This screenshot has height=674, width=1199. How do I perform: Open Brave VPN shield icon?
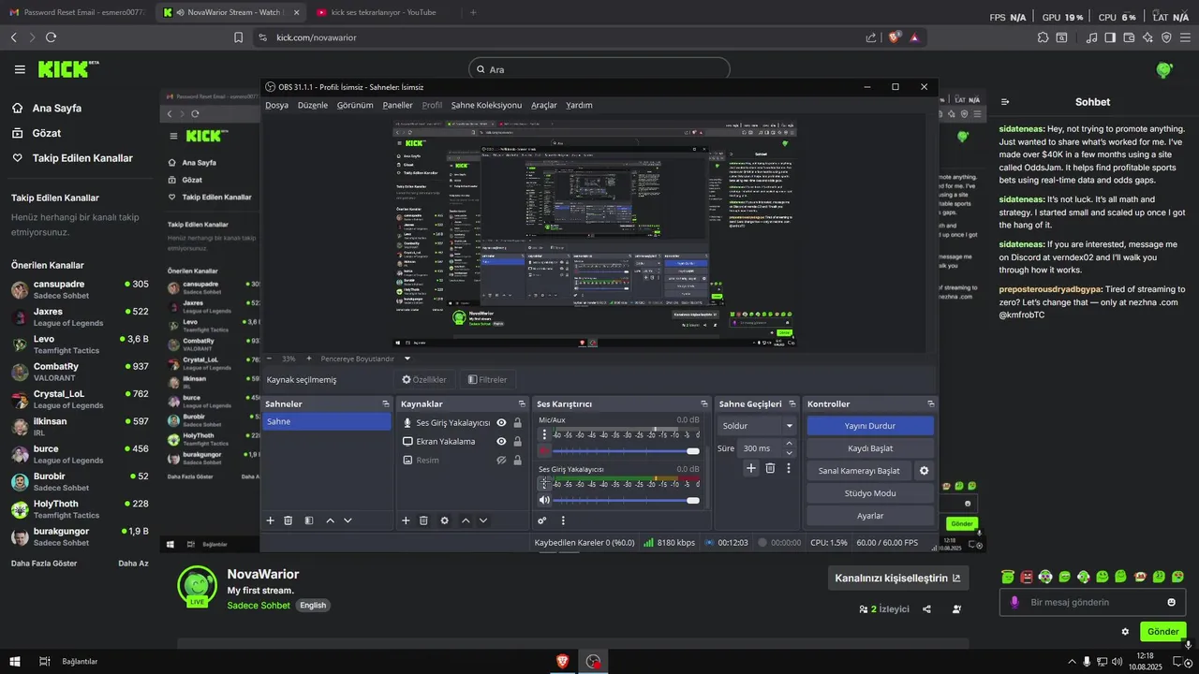pos(1166,37)
